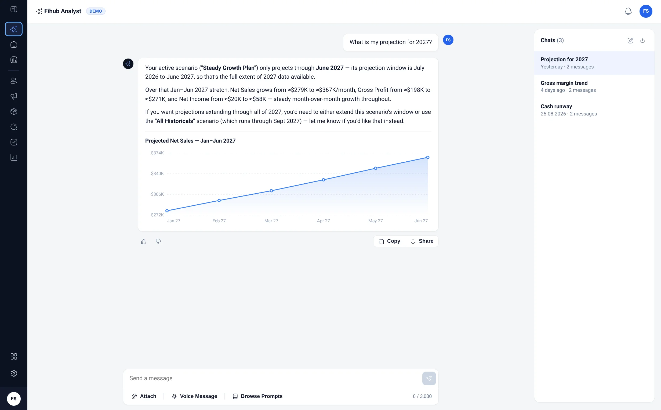Give a thumbs up to the response

point(144,241)
